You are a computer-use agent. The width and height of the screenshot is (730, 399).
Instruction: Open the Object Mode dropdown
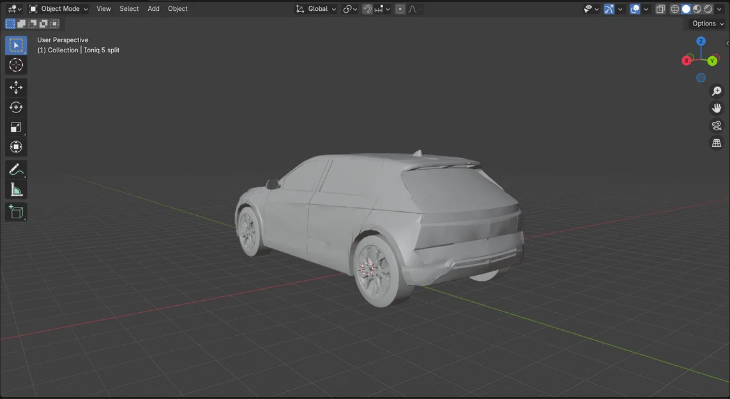(57, 8)
